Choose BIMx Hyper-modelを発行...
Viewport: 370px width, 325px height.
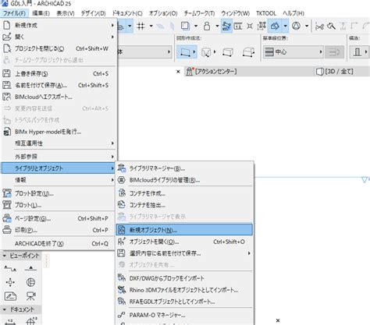[x=59, y=132]
